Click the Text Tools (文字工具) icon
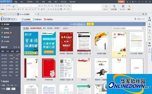Viewport: 152px width, 94px height. (x=114, y=6)
